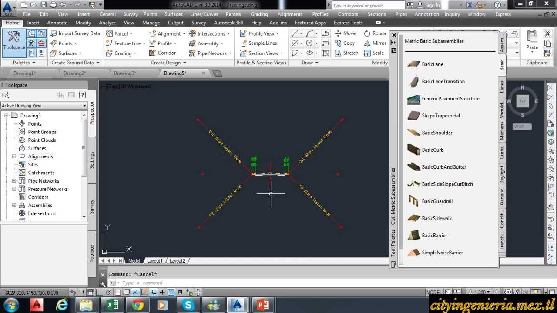Toggle Dynamic Input in status bar
The width and height of the screenshot is (557, 313).
coord(153,293)
